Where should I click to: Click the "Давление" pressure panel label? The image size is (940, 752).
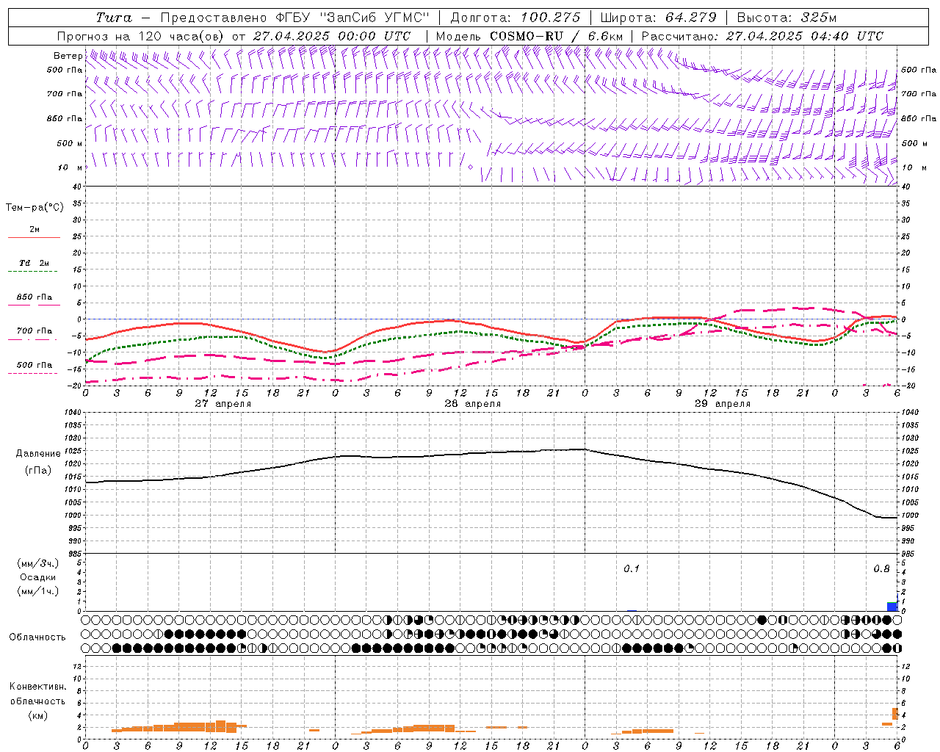click(x=38, y=454)
